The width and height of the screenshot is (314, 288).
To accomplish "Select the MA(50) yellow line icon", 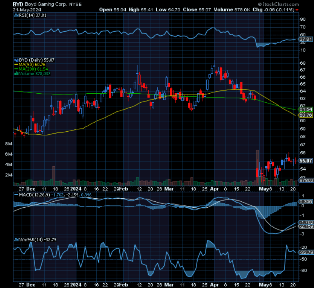I will point(16,65).
